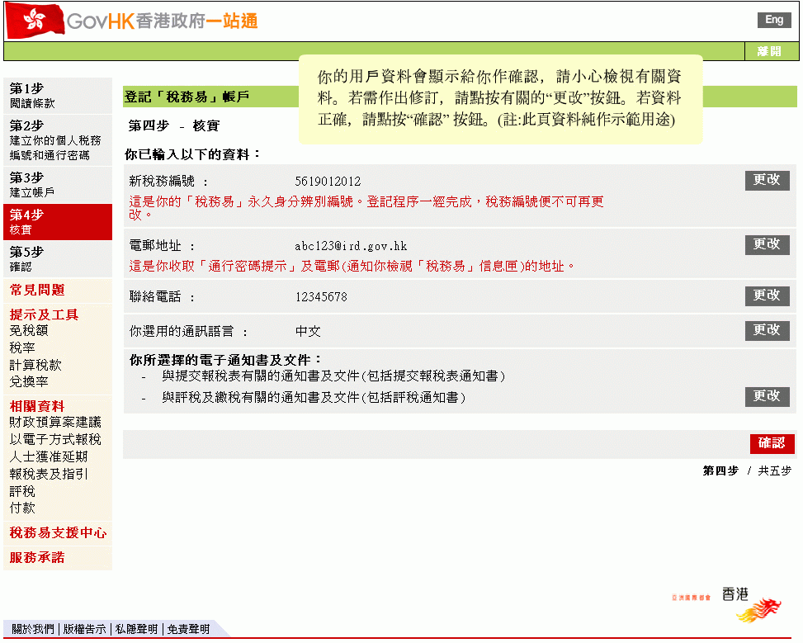Click 更改 next to 電郵地址
803x643 pixels.
click(767, 244)
